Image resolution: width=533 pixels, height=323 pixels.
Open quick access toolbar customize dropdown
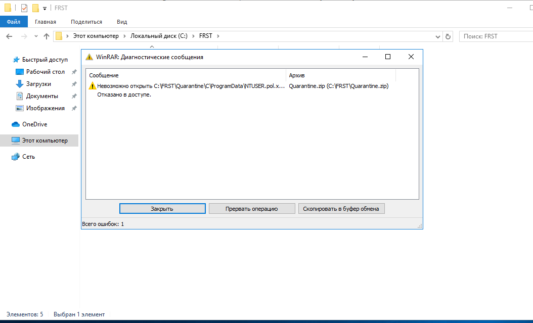pos(45,9)
